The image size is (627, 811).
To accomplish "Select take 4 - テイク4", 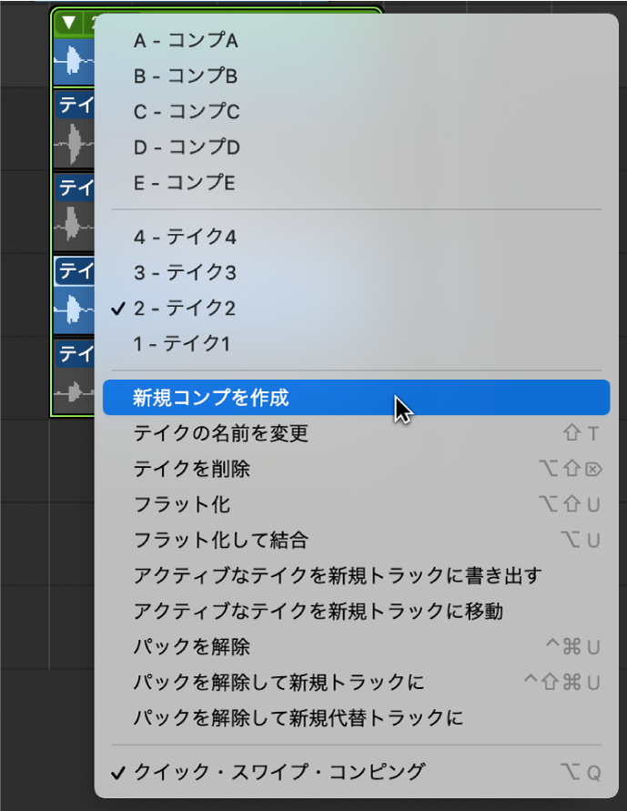I will (x=356, y=237).
